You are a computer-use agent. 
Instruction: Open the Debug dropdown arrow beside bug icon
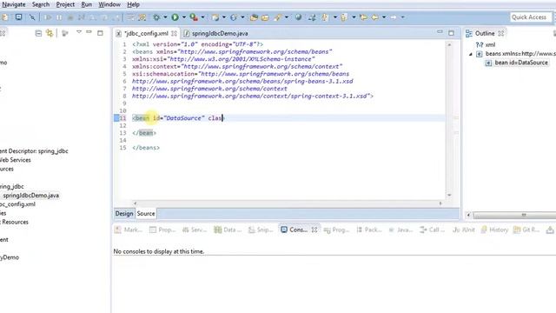[165, 17]
